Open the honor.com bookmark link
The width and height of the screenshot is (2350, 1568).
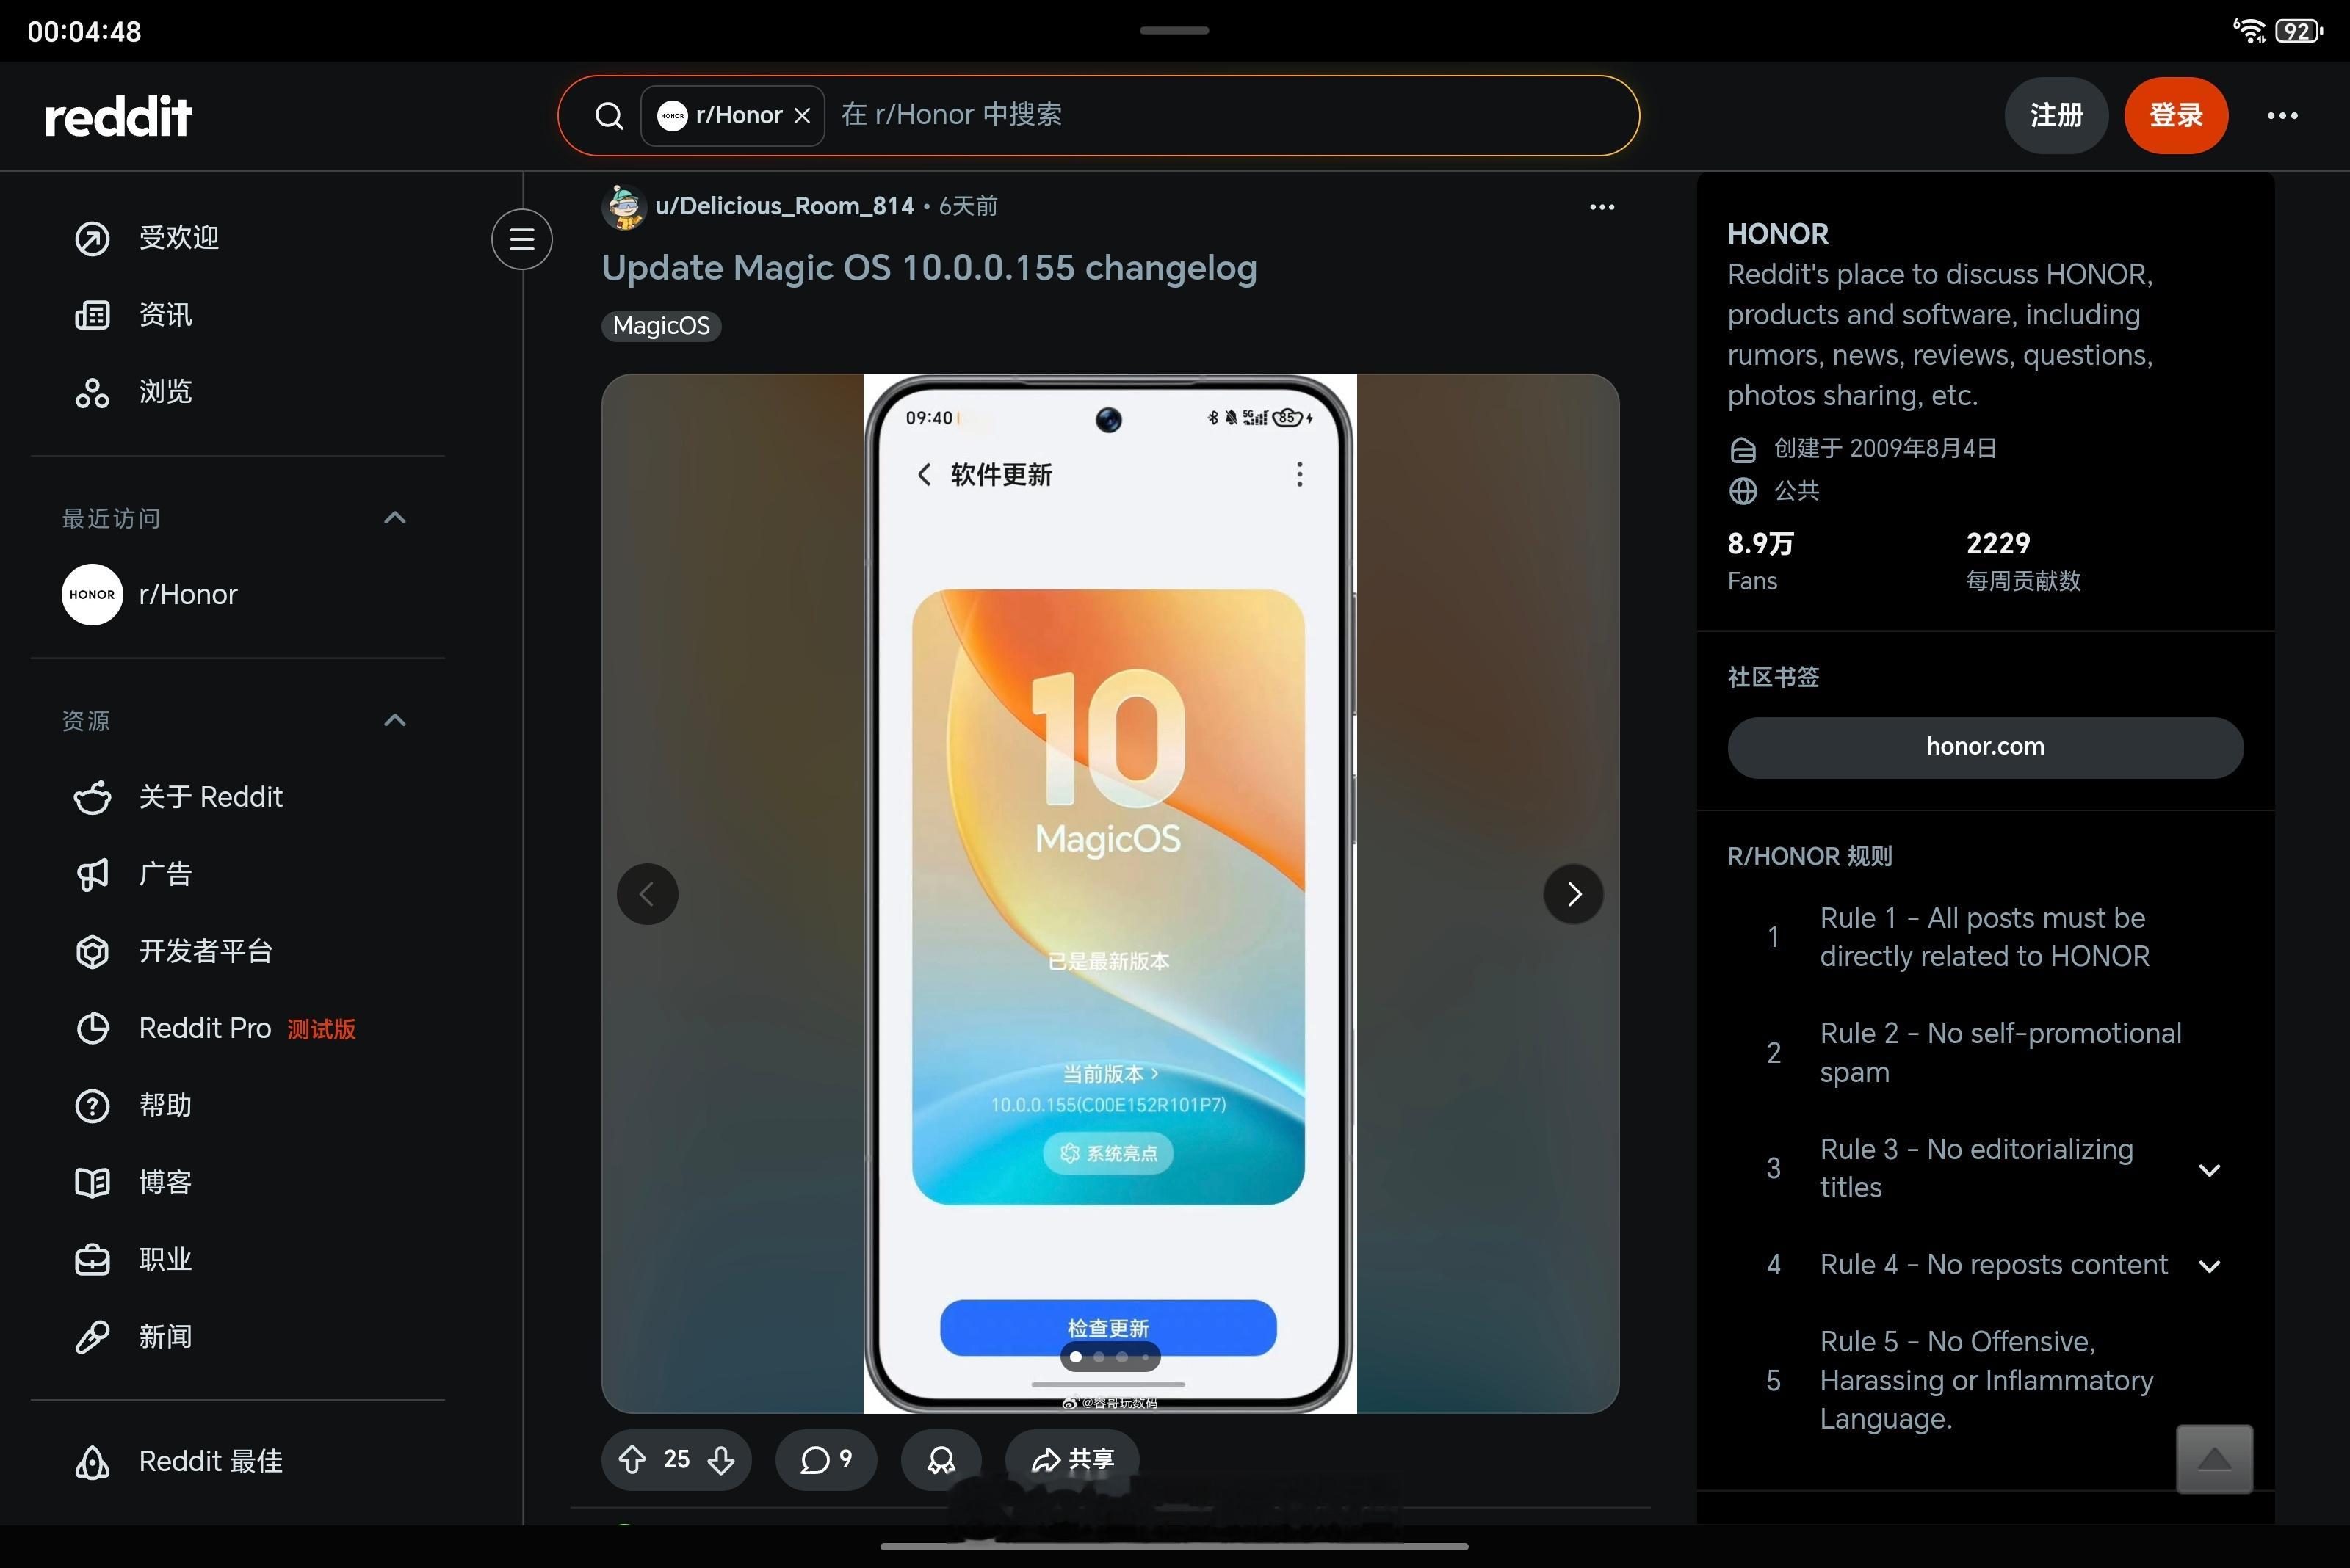pos(1985,747)
